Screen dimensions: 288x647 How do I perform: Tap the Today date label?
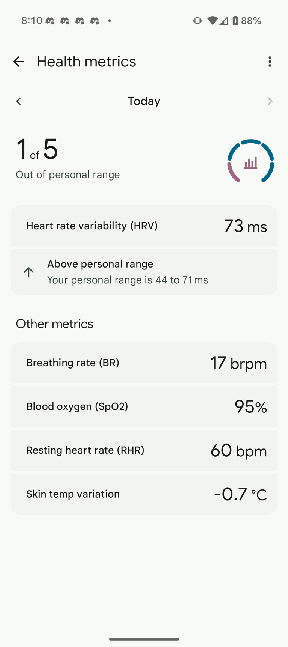144,101
